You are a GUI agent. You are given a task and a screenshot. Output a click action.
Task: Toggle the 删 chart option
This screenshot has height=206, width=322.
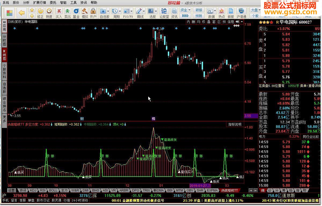tap(193, 22)
